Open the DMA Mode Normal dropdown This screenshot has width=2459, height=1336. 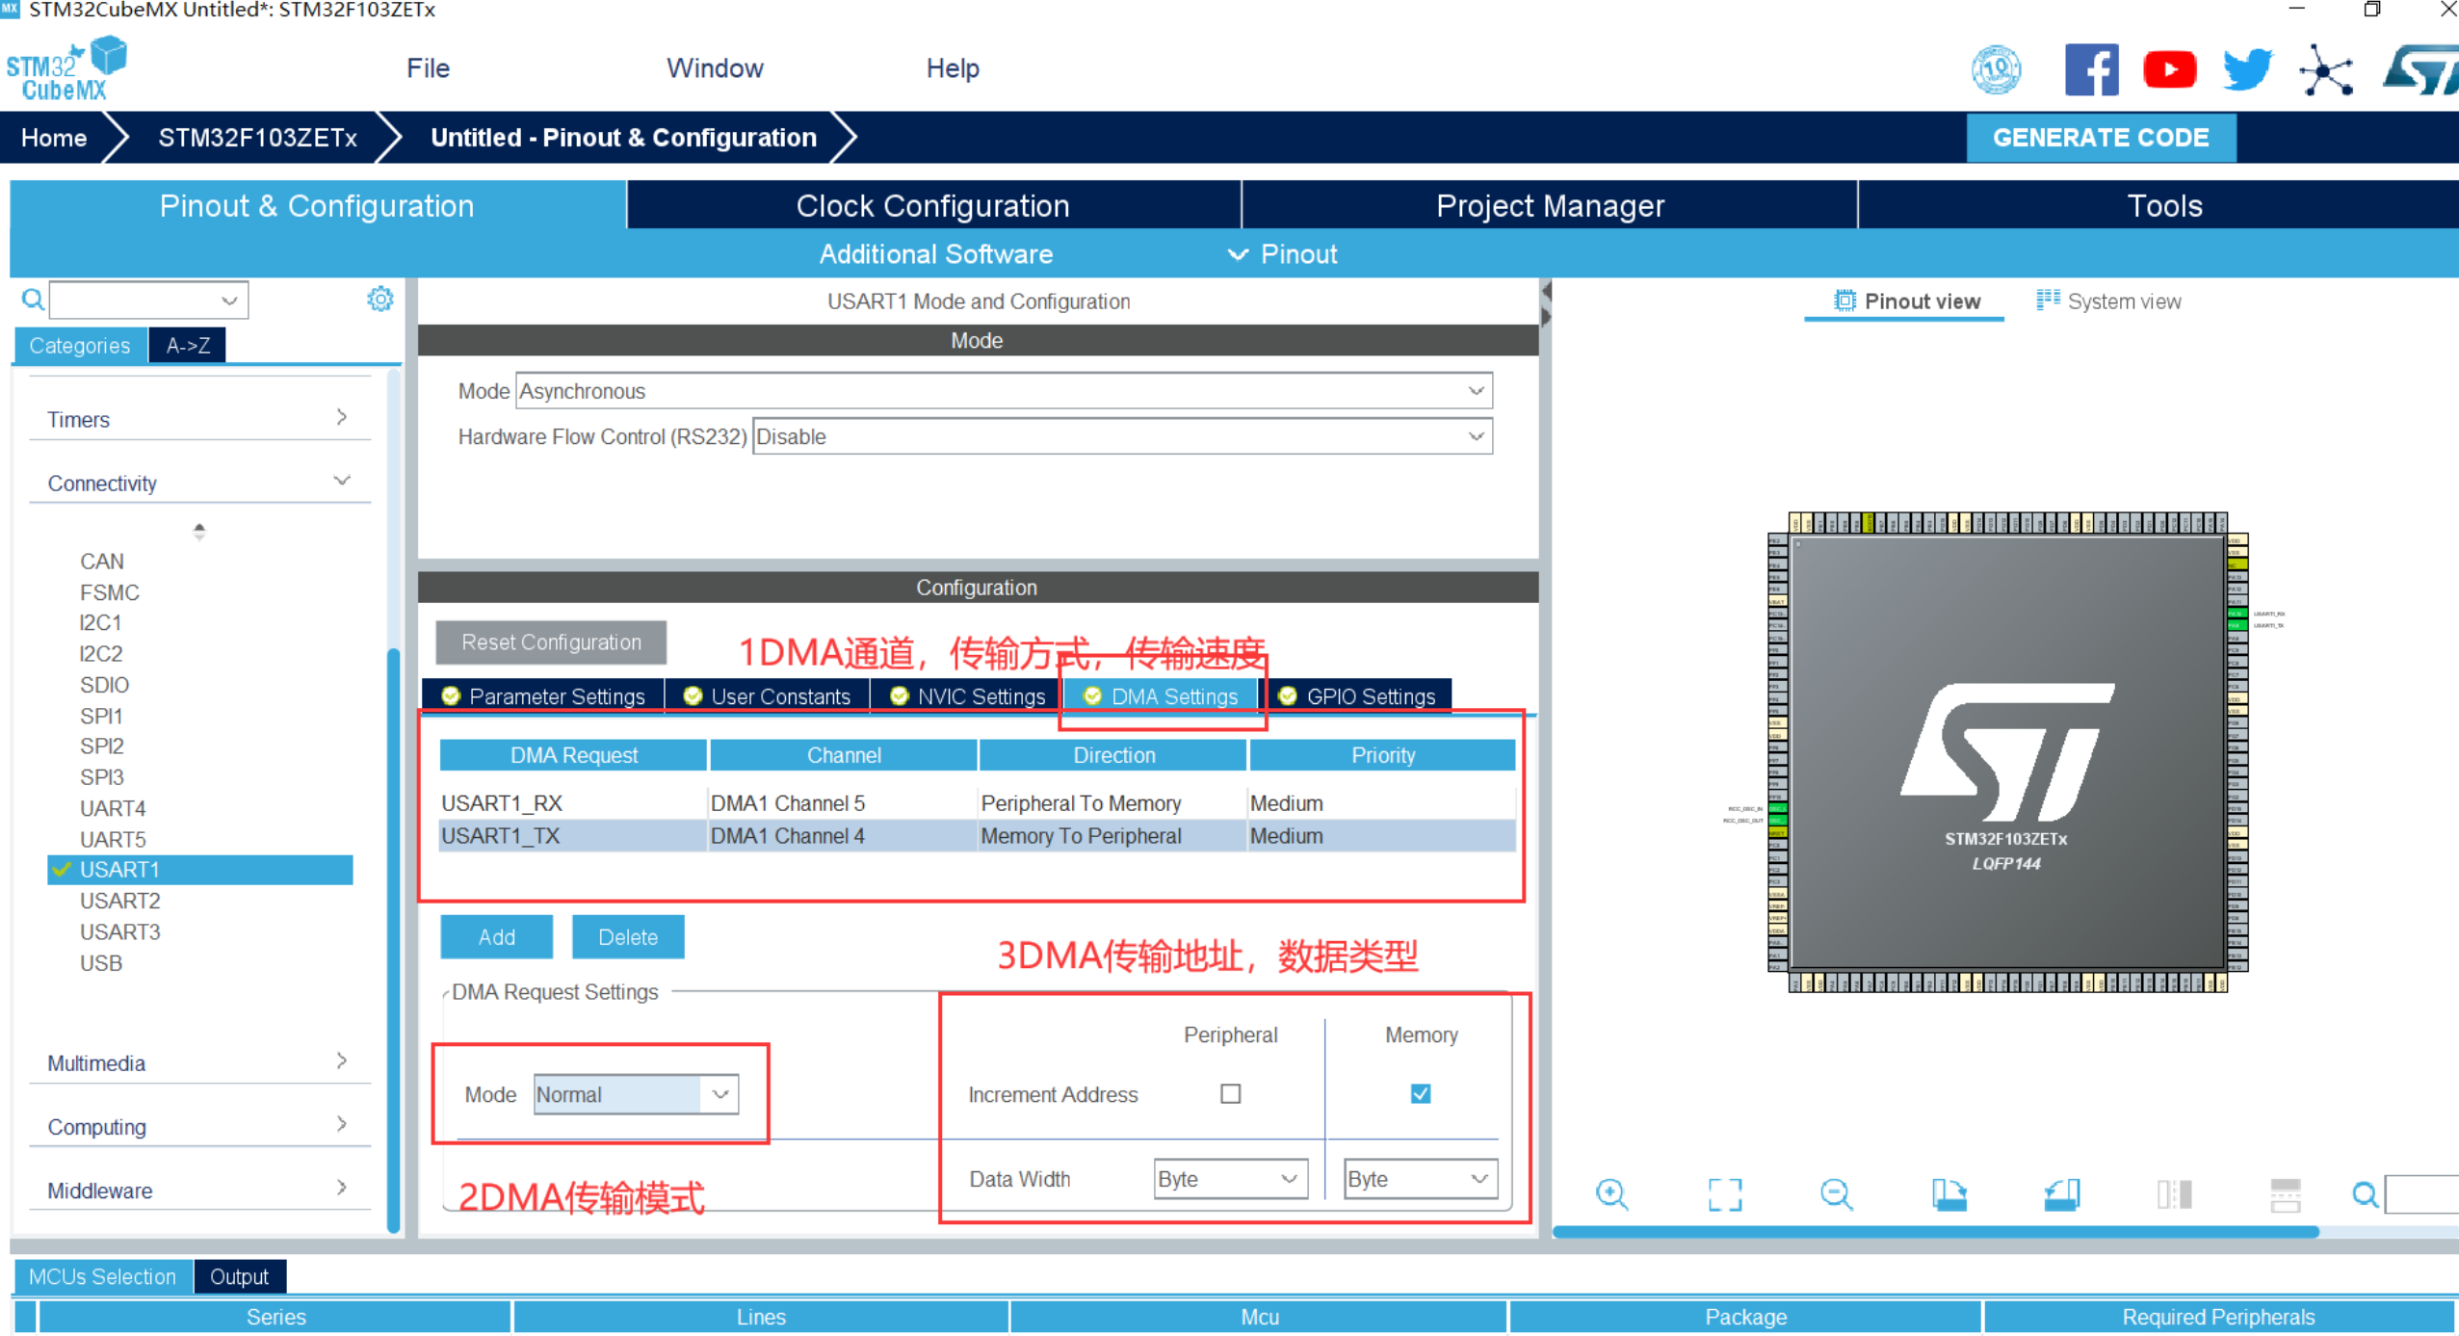pyautogui.click(x=636, y=1094)
